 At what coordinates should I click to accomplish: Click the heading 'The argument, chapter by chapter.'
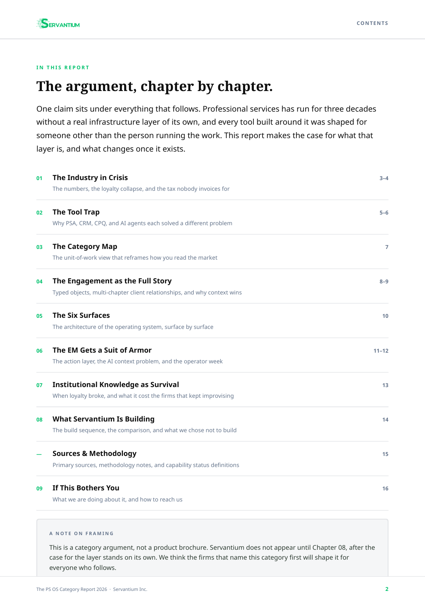tap(155, 86)
